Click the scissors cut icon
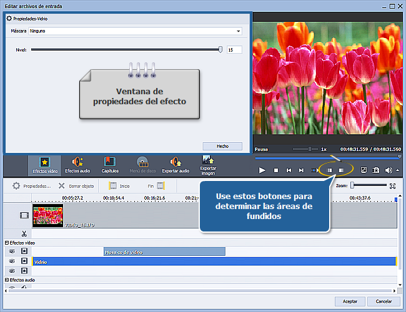406x312 pixels. tap(24, 233)
